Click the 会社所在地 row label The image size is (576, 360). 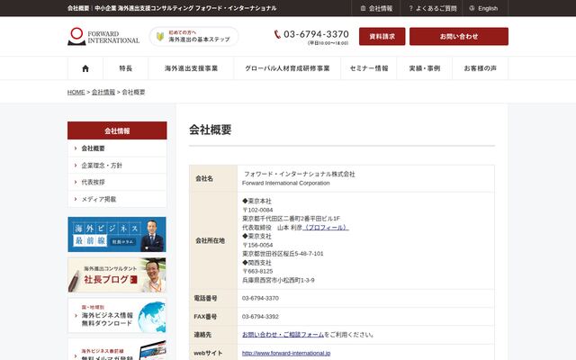click(210, 240)
